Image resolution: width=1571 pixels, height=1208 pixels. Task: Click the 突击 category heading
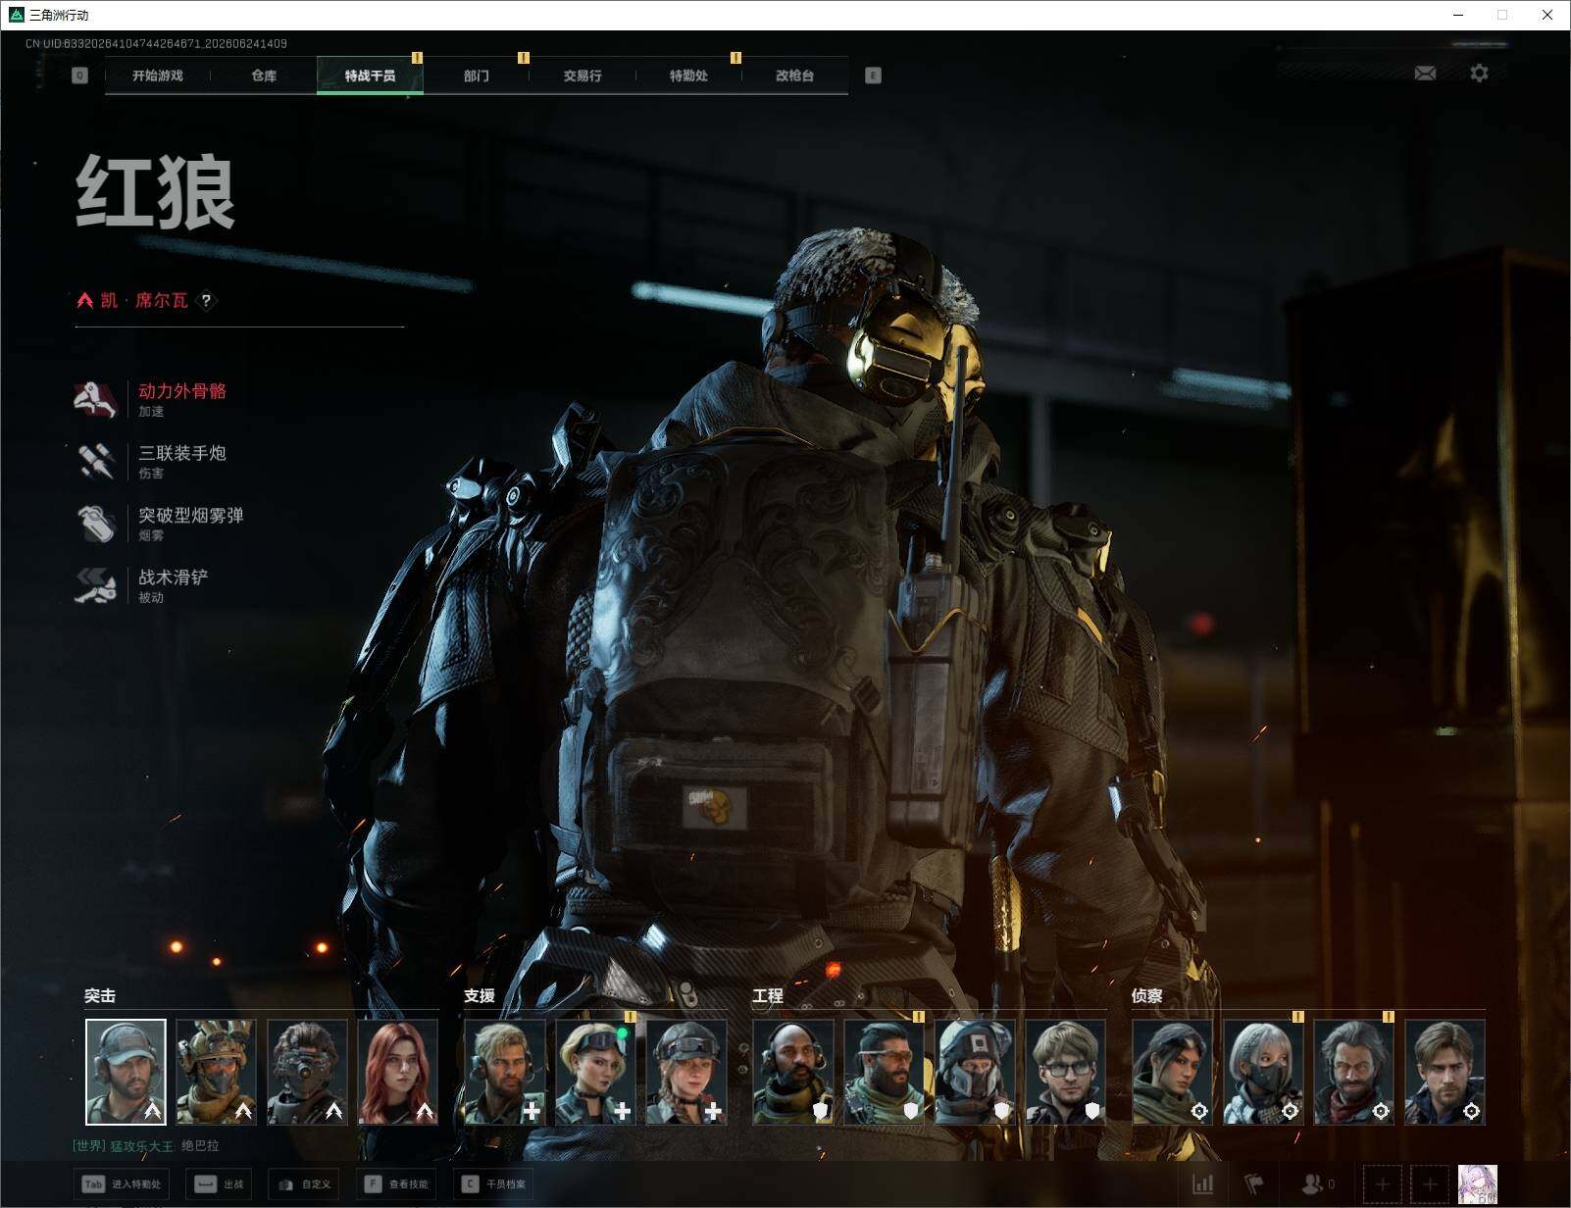(100, 995)
